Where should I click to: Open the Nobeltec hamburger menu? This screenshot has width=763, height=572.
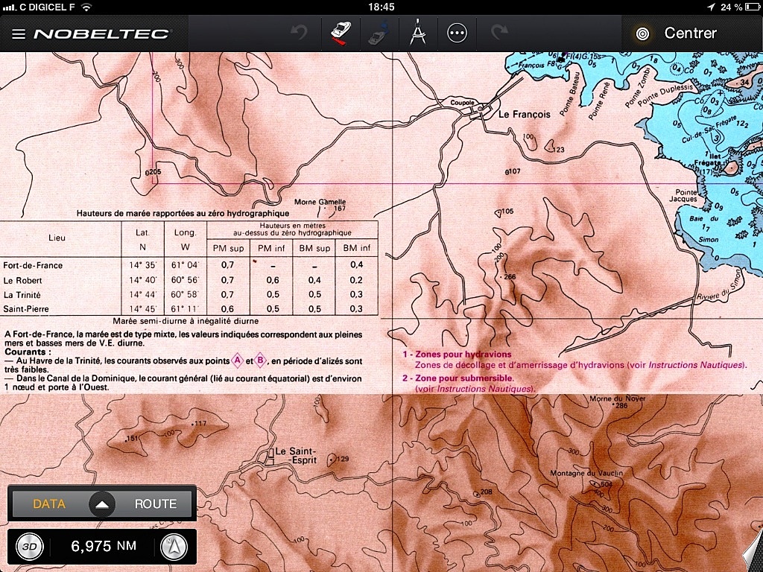pos(19,34)
